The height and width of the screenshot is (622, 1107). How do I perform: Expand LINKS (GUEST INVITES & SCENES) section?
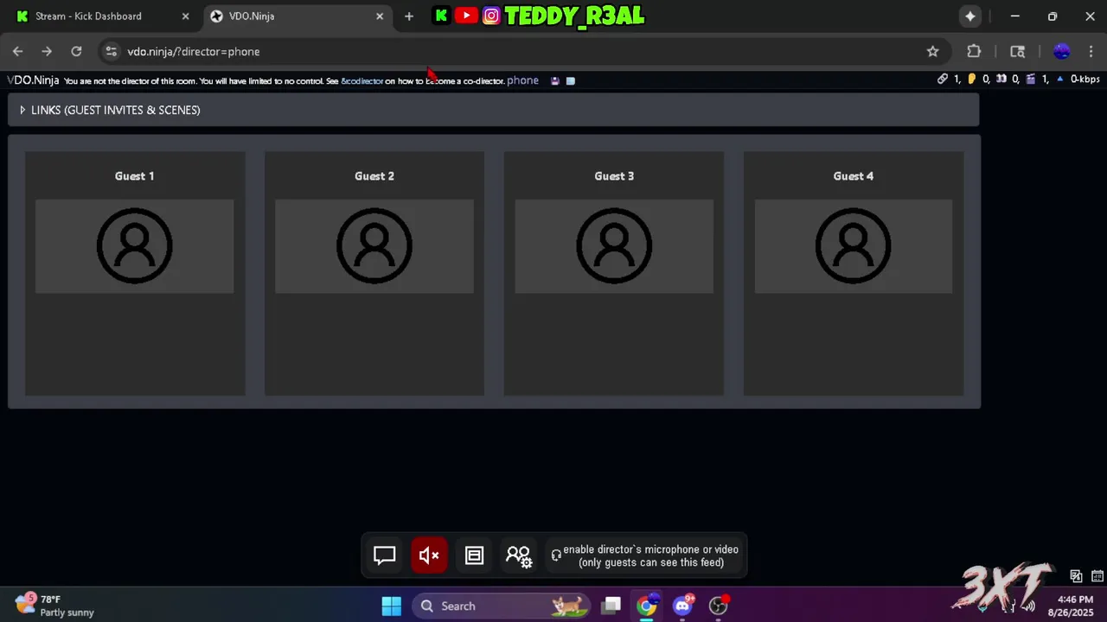[493, 110]
